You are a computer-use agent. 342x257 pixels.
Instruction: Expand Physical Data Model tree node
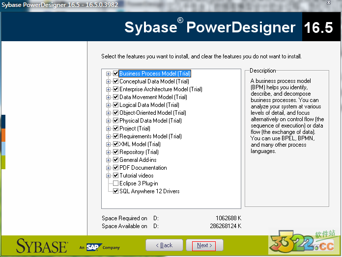108,121
